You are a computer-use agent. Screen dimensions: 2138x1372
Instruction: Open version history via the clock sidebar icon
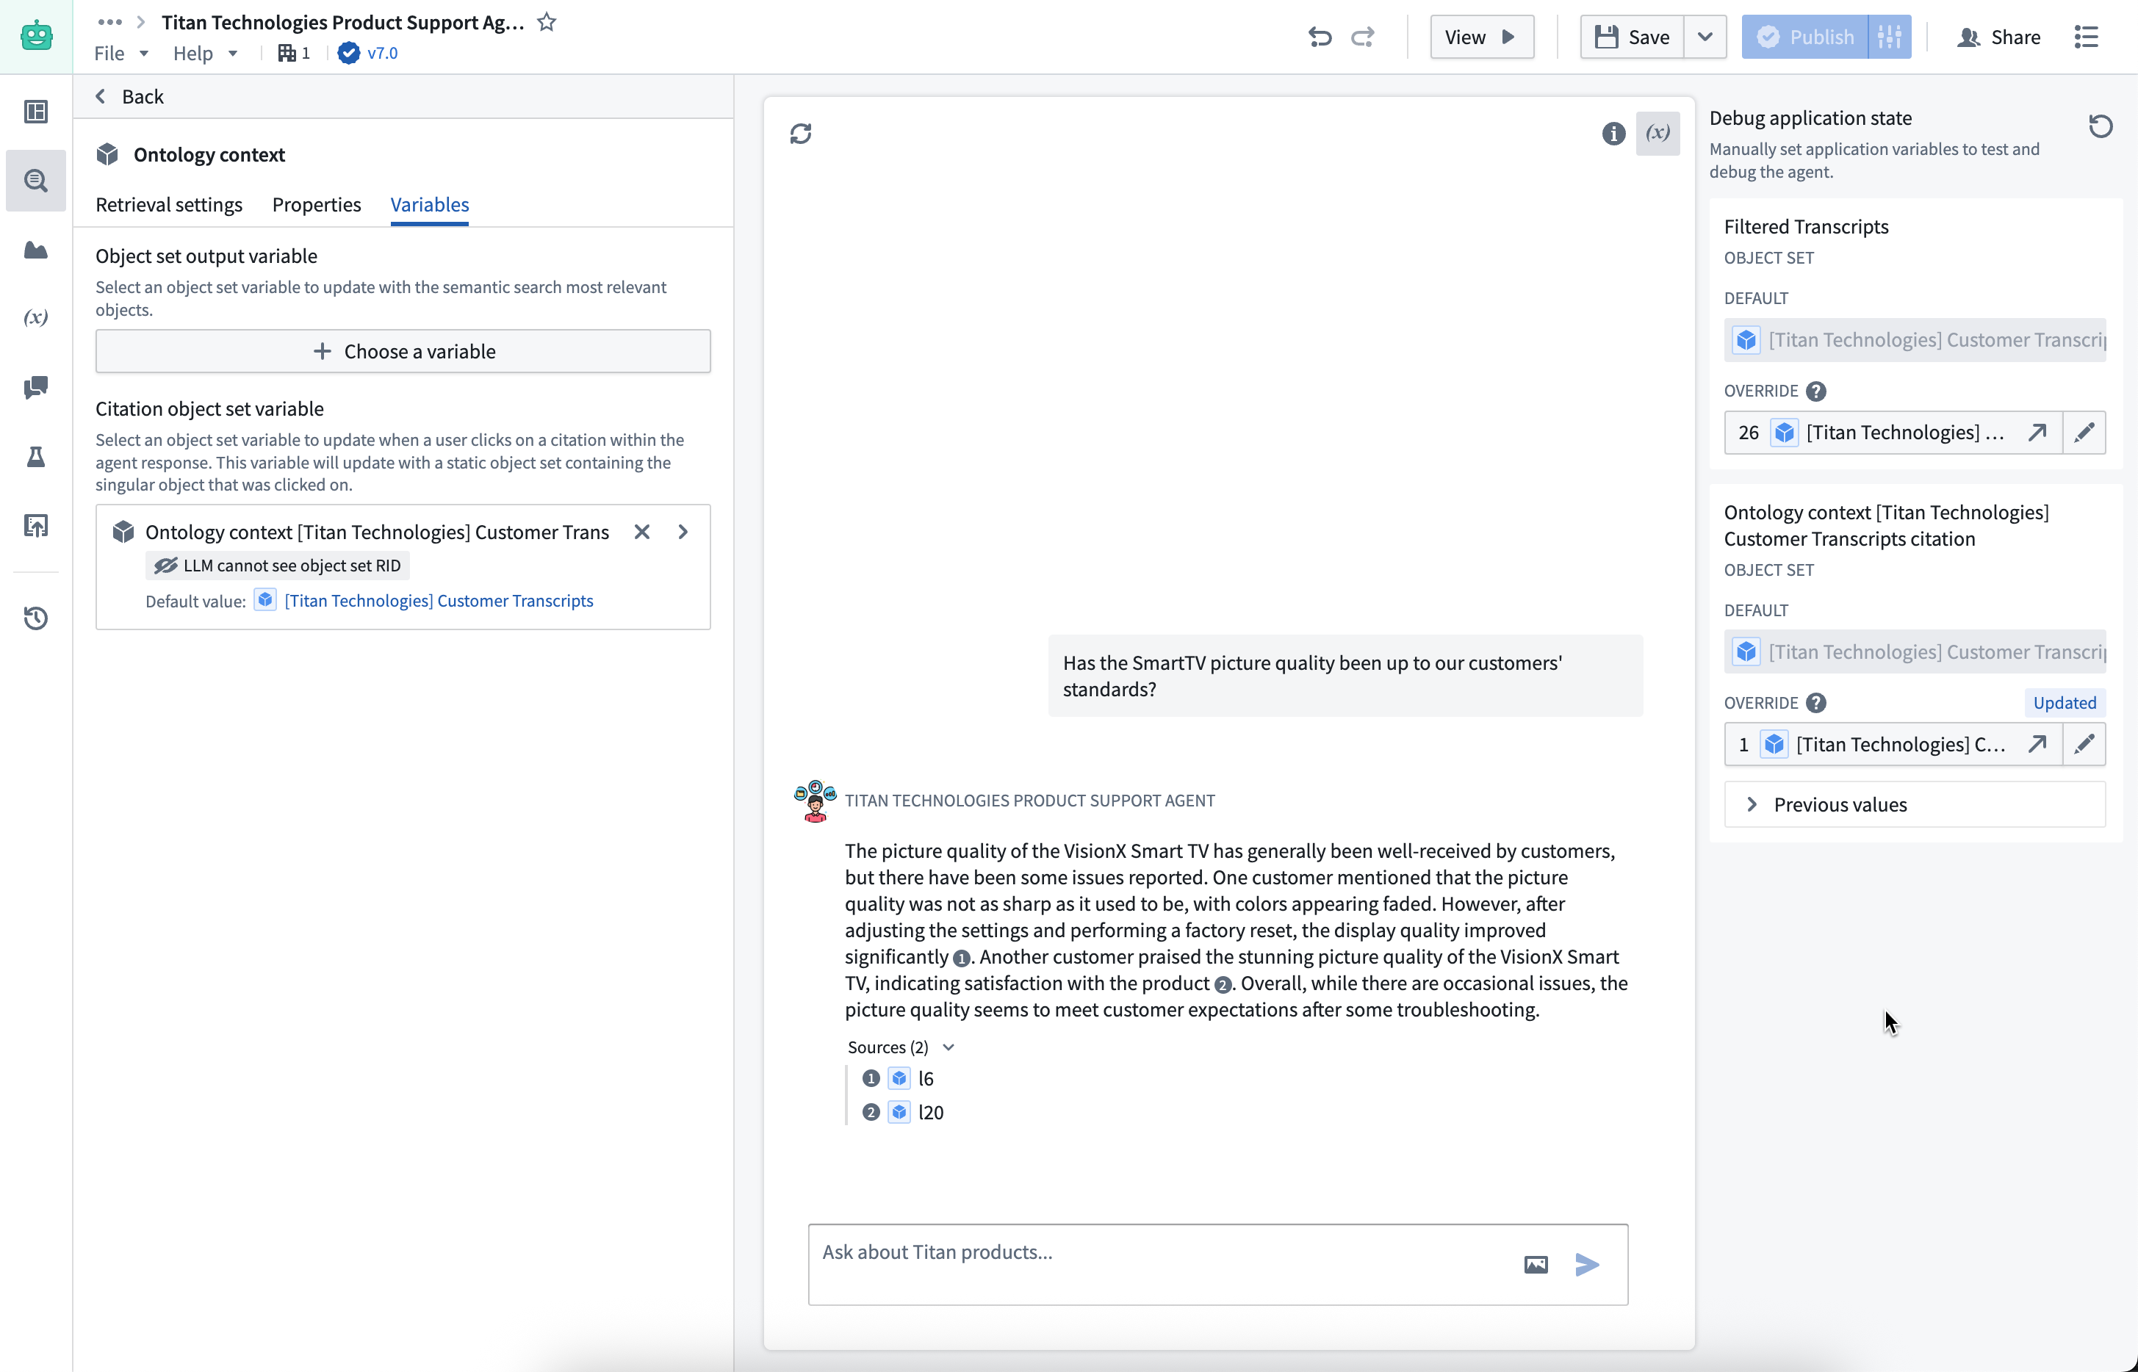[x=36, y=618]
